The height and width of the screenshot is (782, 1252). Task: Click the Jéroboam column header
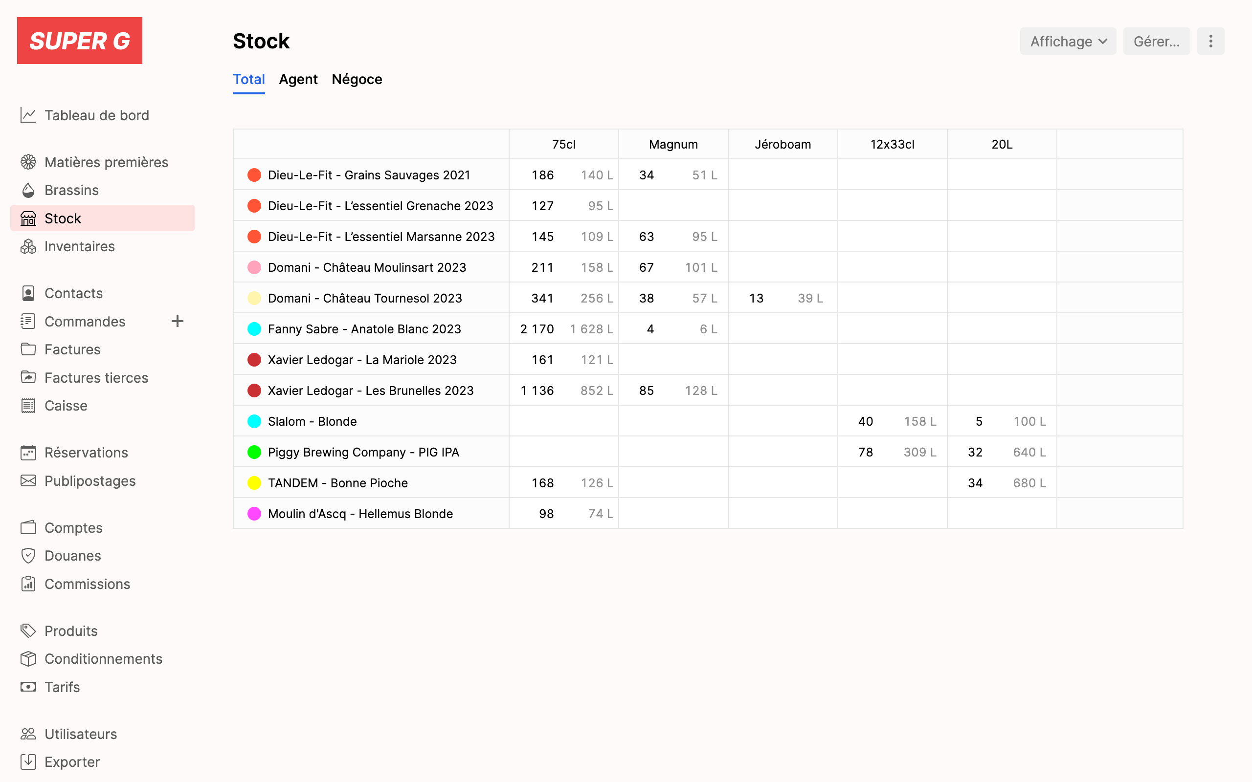click(783, 144)
